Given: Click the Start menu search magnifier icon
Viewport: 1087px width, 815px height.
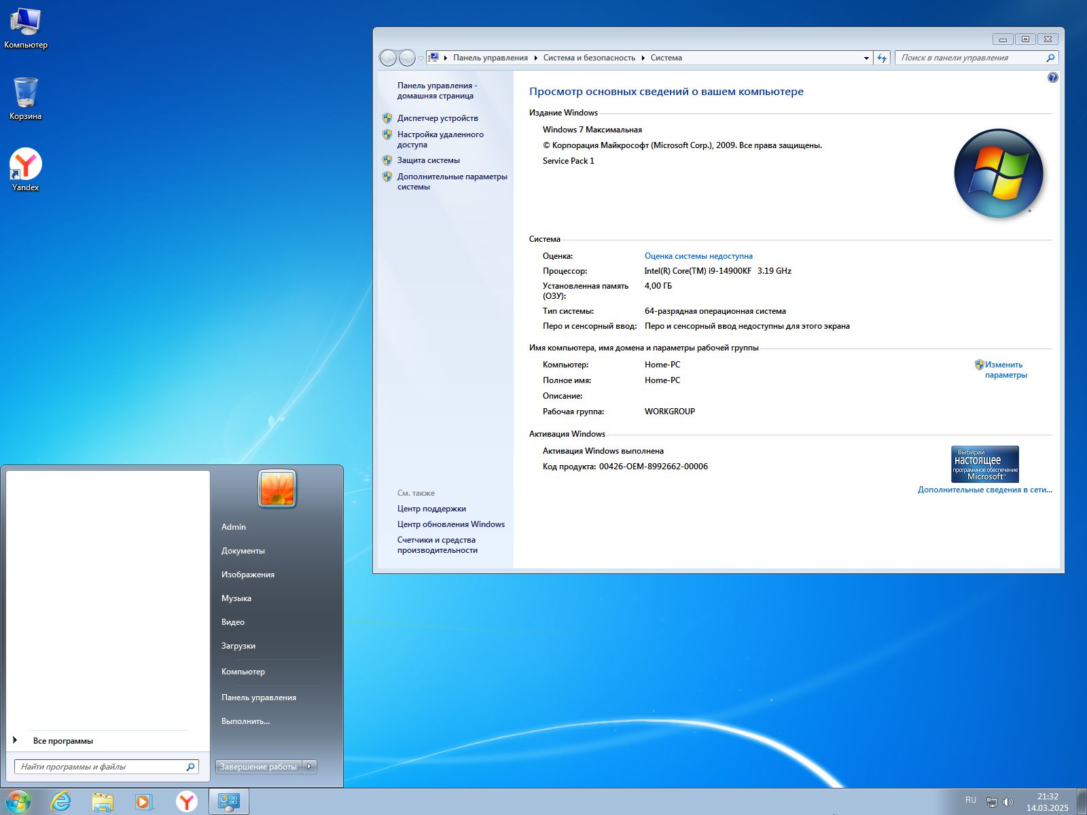Looking at the screenshot, I should click(190, 767).
